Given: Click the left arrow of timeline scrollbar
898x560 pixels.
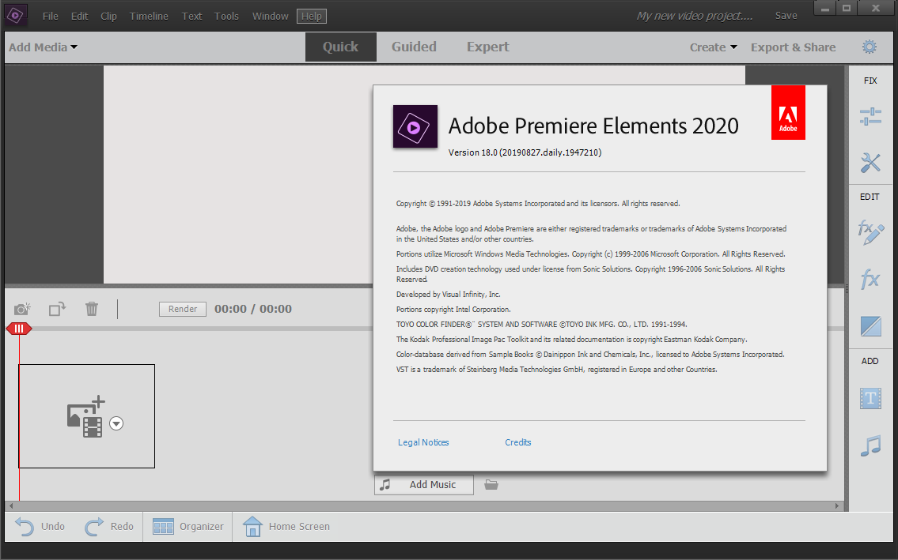Looking at the screenshot, I should pos(10,506).
